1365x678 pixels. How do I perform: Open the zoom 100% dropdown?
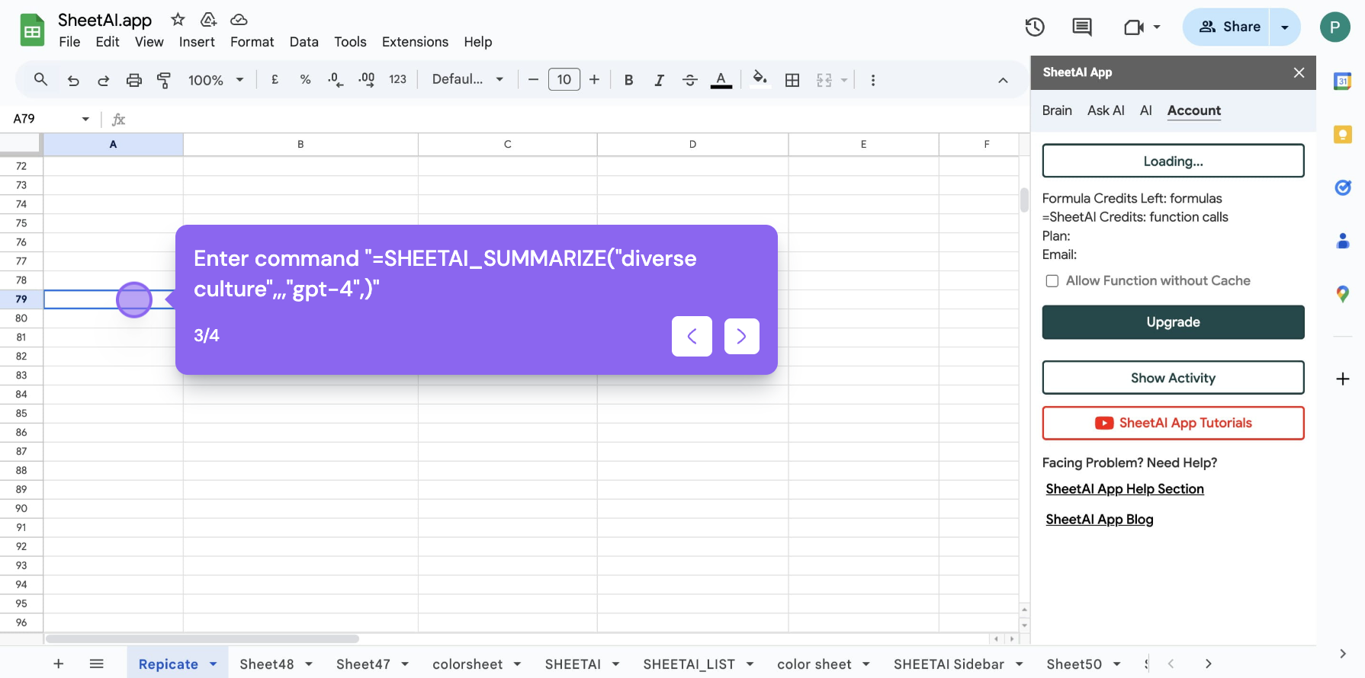click(217, 80)
